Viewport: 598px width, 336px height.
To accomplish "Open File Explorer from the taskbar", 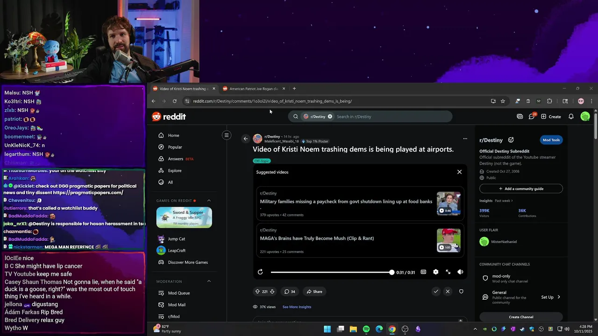I will pyautogui.click(x=353, y=329).
